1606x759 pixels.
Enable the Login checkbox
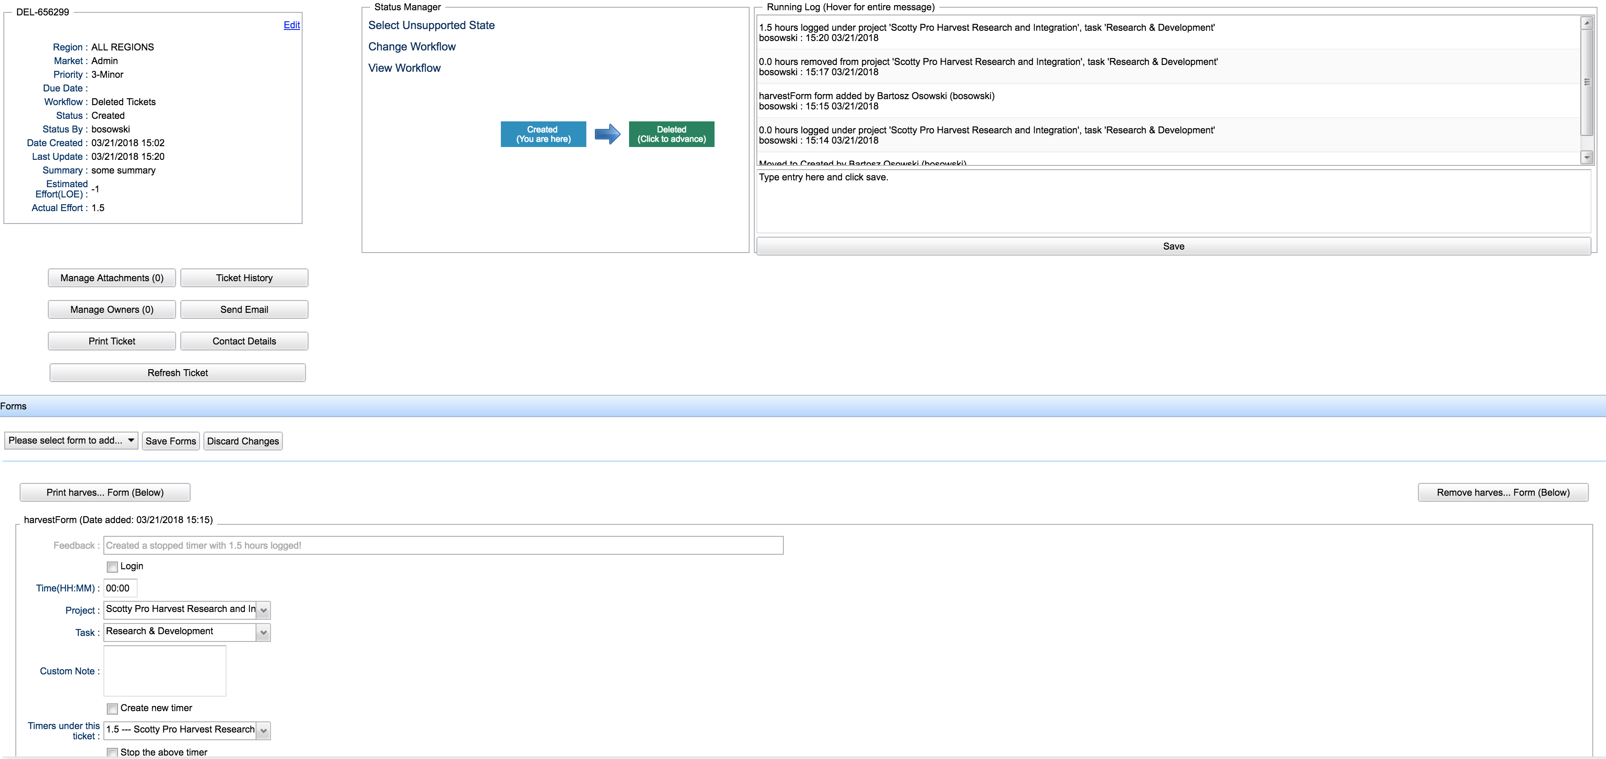point(112,567)
